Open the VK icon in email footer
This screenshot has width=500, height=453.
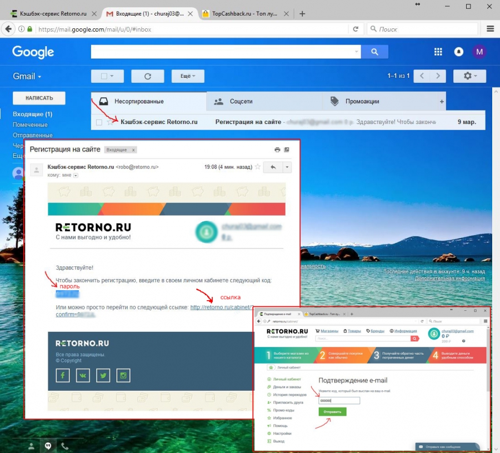[x=83, y=376]
